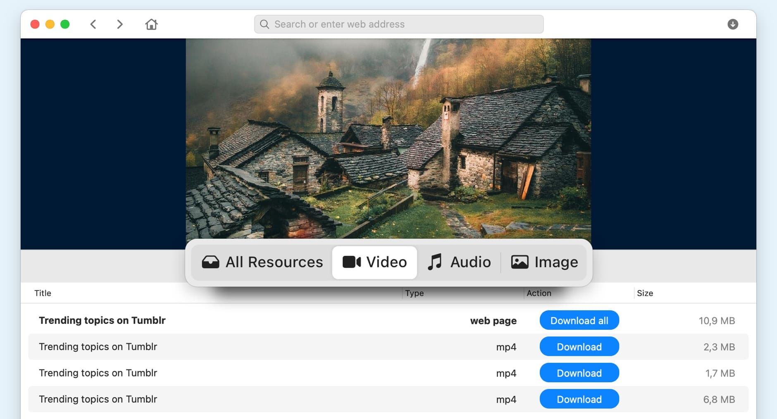Download the 1,7 MB mp4 file
This screenshot has height=419, width=777.
(579, 373)
